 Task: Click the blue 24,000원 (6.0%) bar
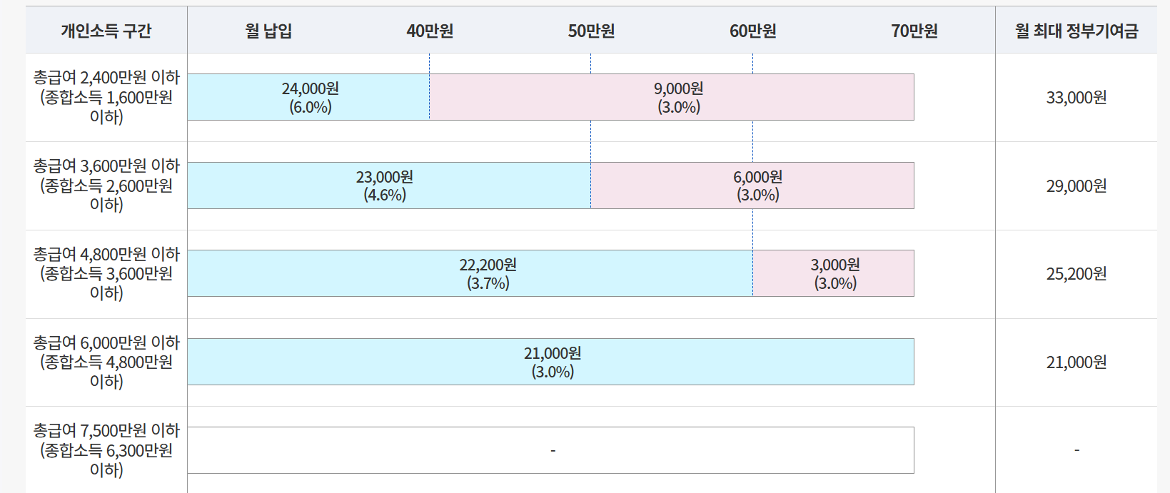click(x=308, y=97)
